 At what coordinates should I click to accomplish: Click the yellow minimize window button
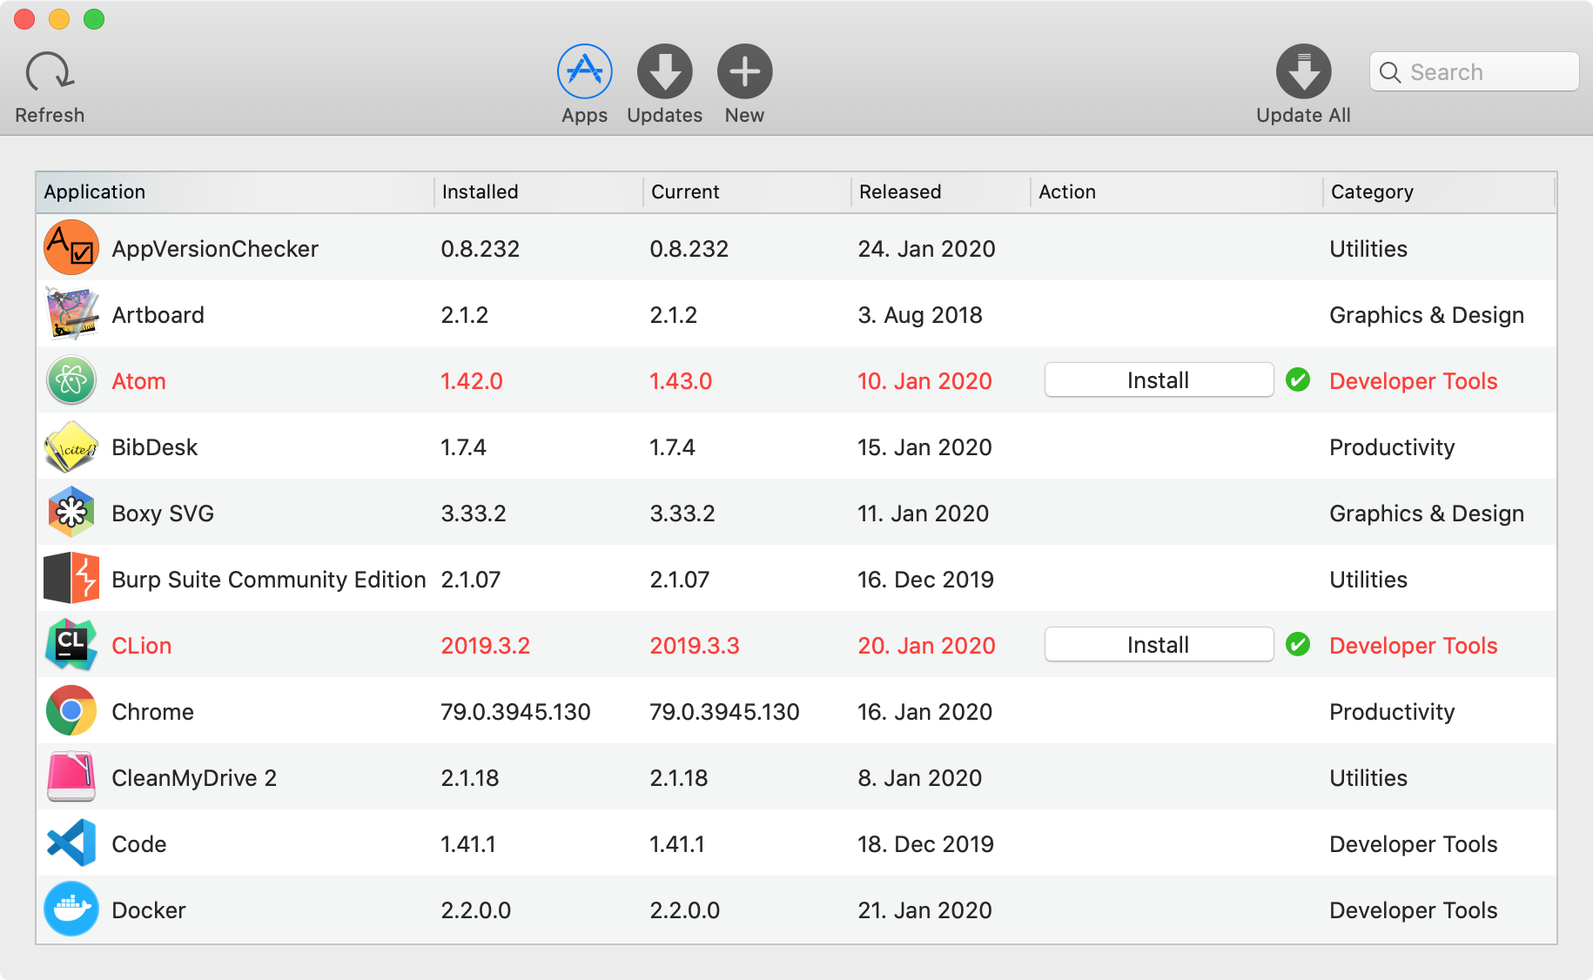coord(59,18)
